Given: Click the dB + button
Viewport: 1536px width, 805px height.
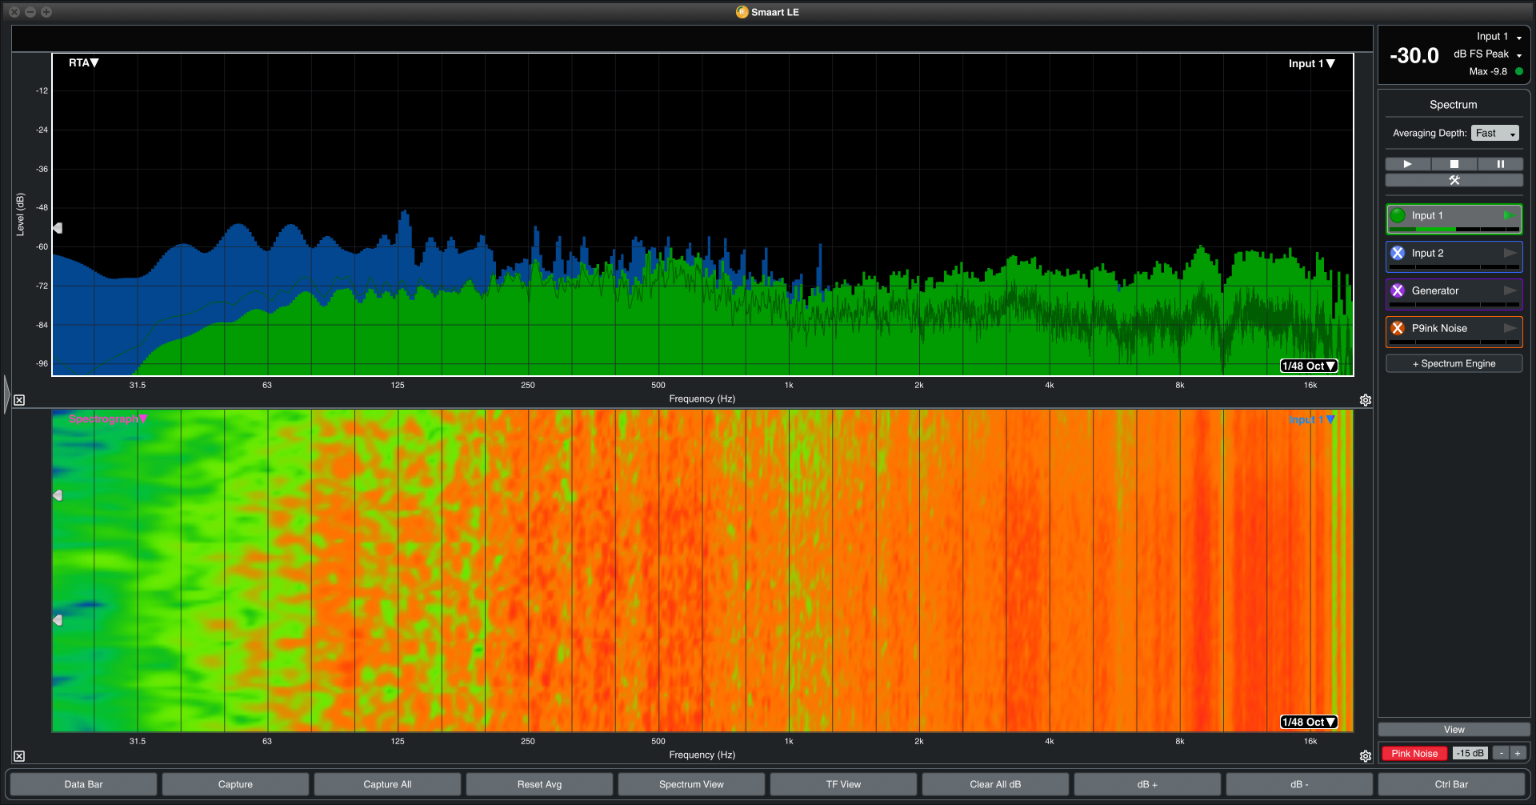Looking at the screenshot, I should coord(1147,784).
